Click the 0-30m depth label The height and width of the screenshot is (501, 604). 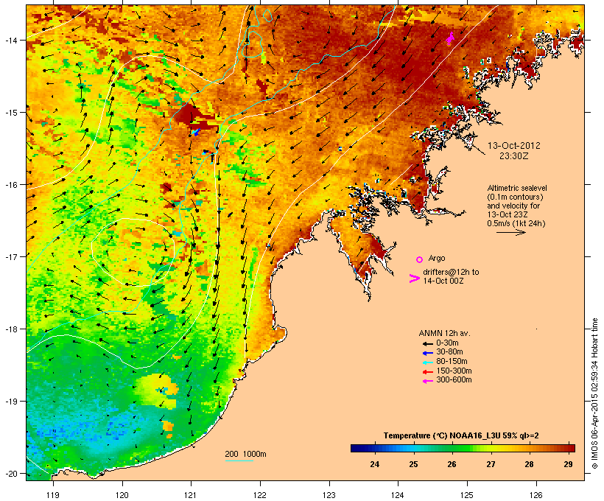coord(447,343)
